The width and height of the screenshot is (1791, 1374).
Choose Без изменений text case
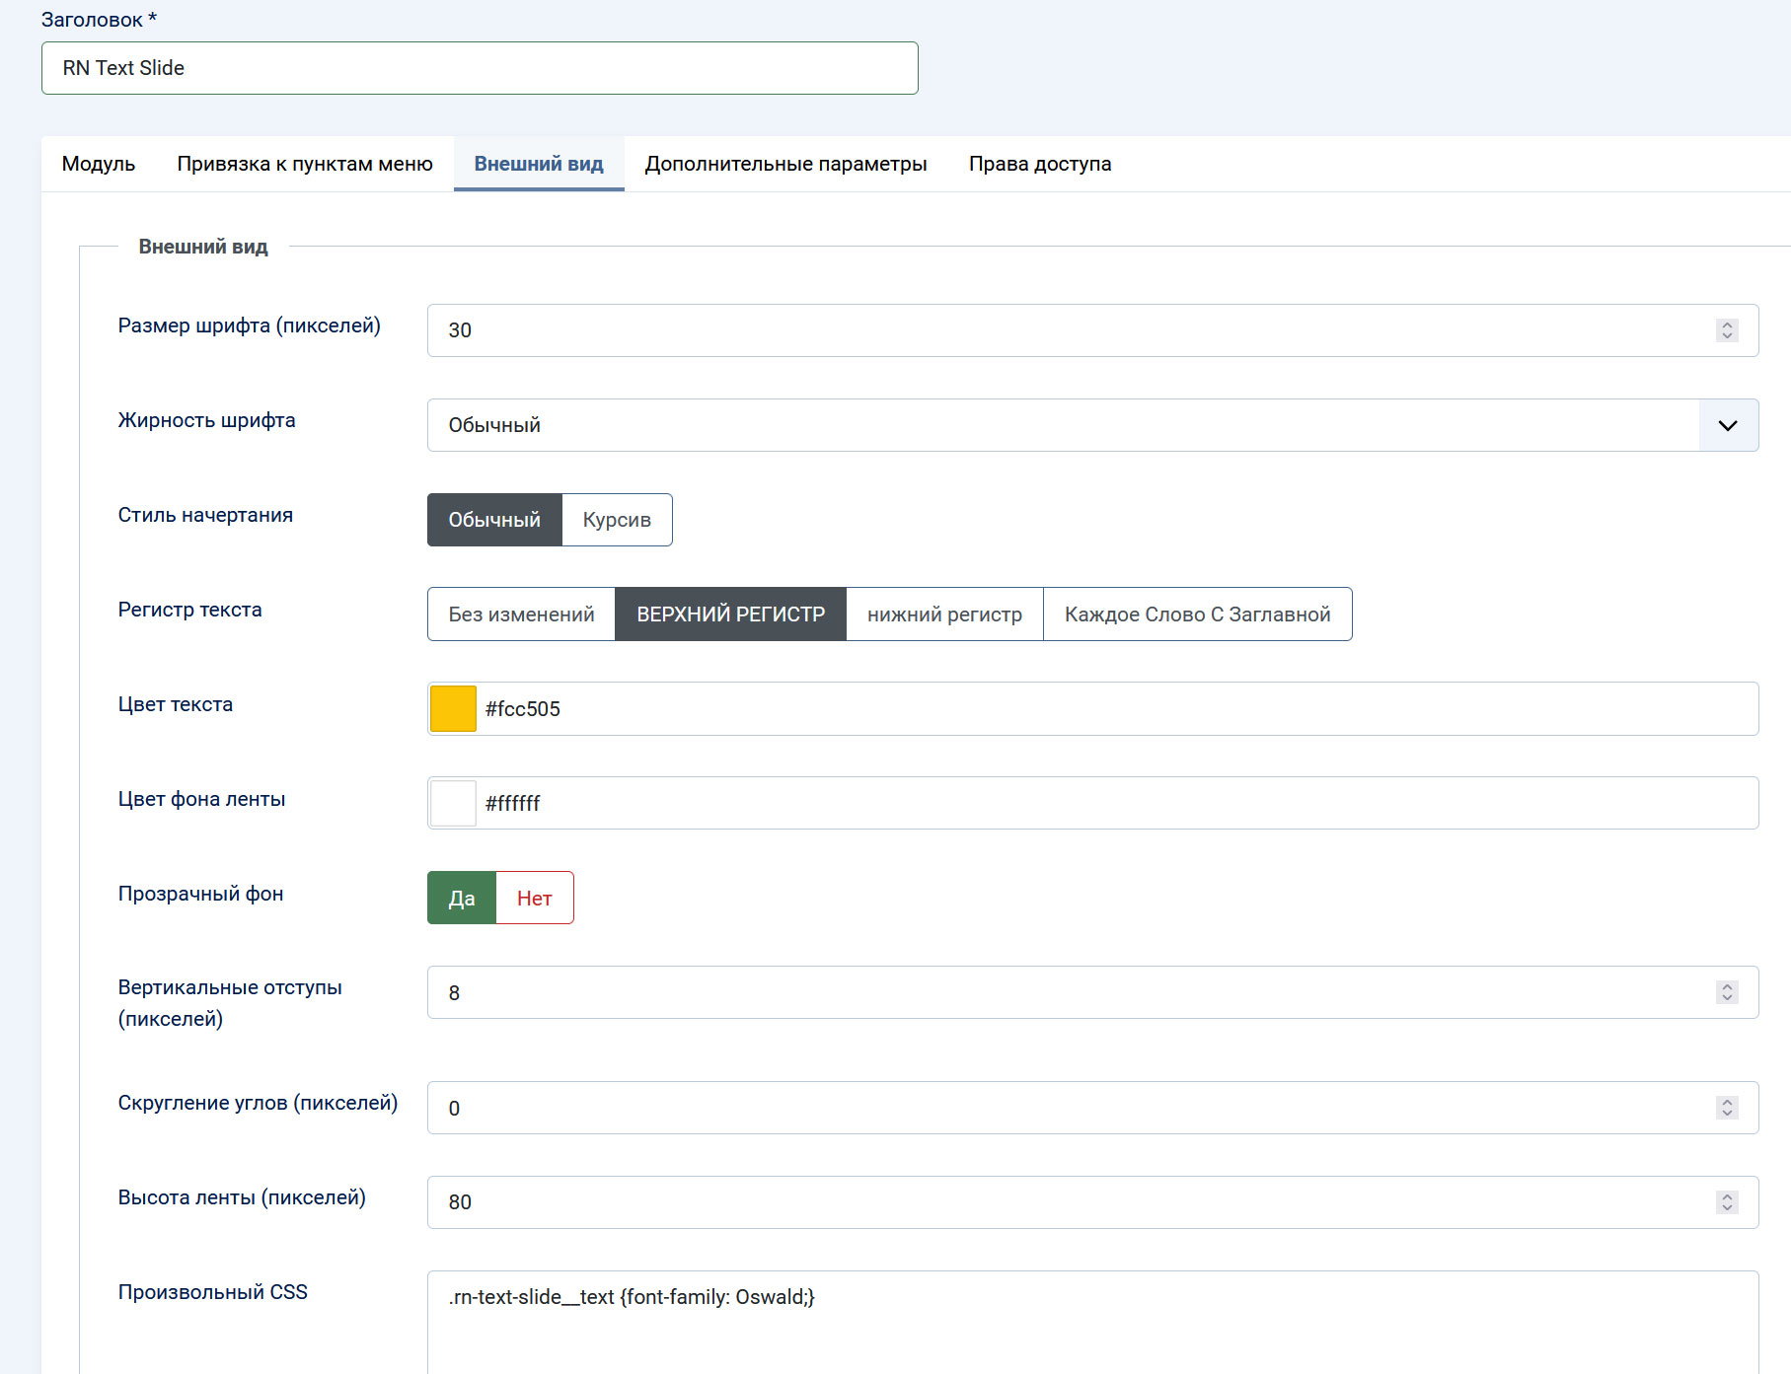pos(521,615)
